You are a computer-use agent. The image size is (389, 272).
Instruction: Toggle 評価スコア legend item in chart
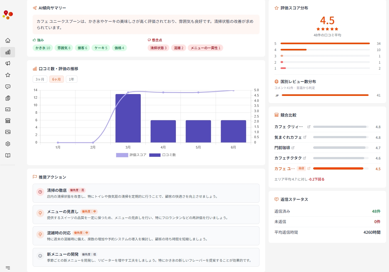131,155
